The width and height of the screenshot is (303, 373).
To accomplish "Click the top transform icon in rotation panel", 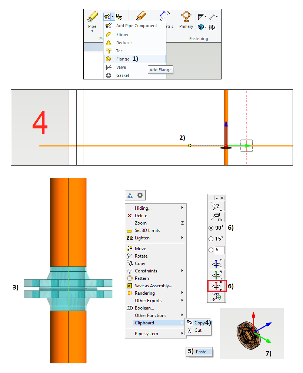I will click(217, 206).
